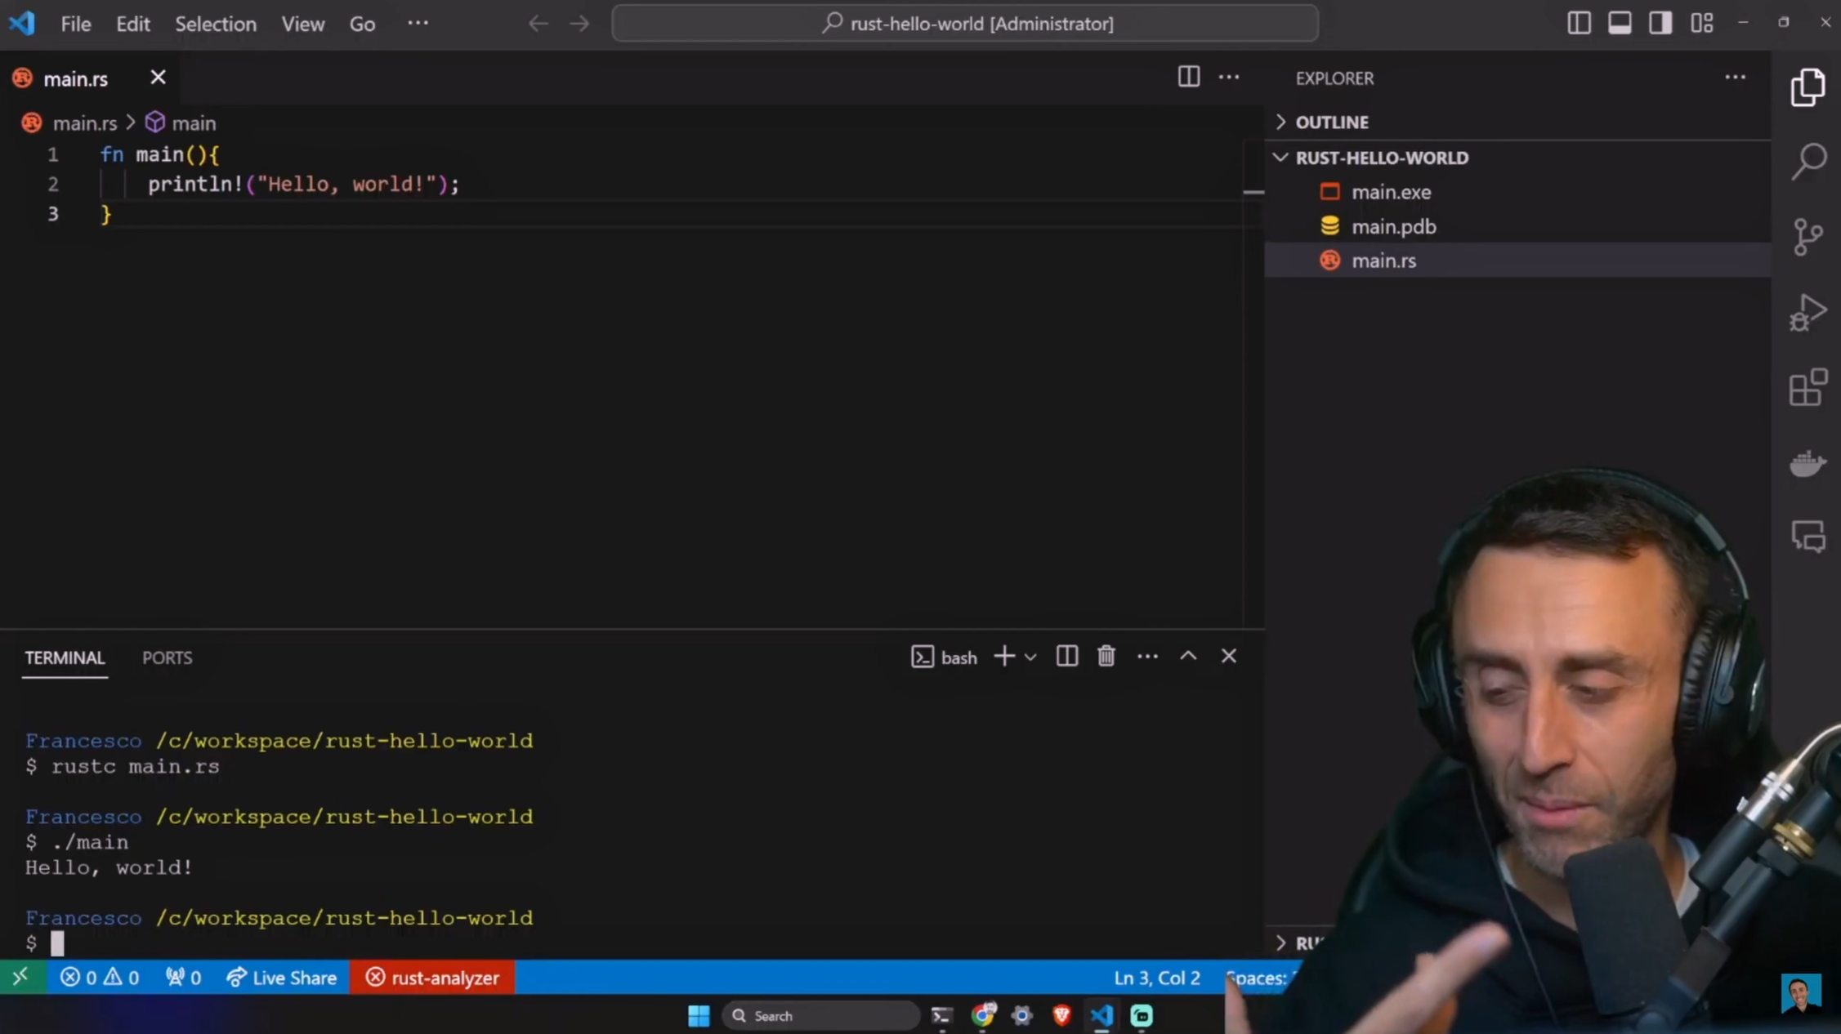Open the Extensions view
Viewport: 1841px width, 1034px height.
click(1808, 387)
